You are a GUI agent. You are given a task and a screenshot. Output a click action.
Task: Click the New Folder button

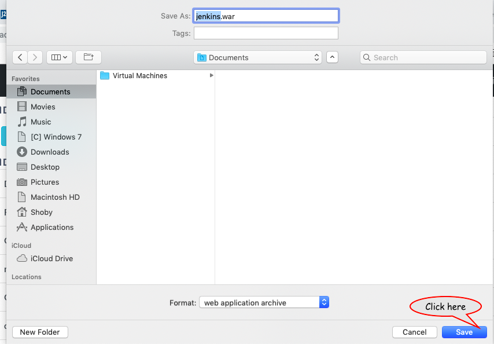[40, 332]
